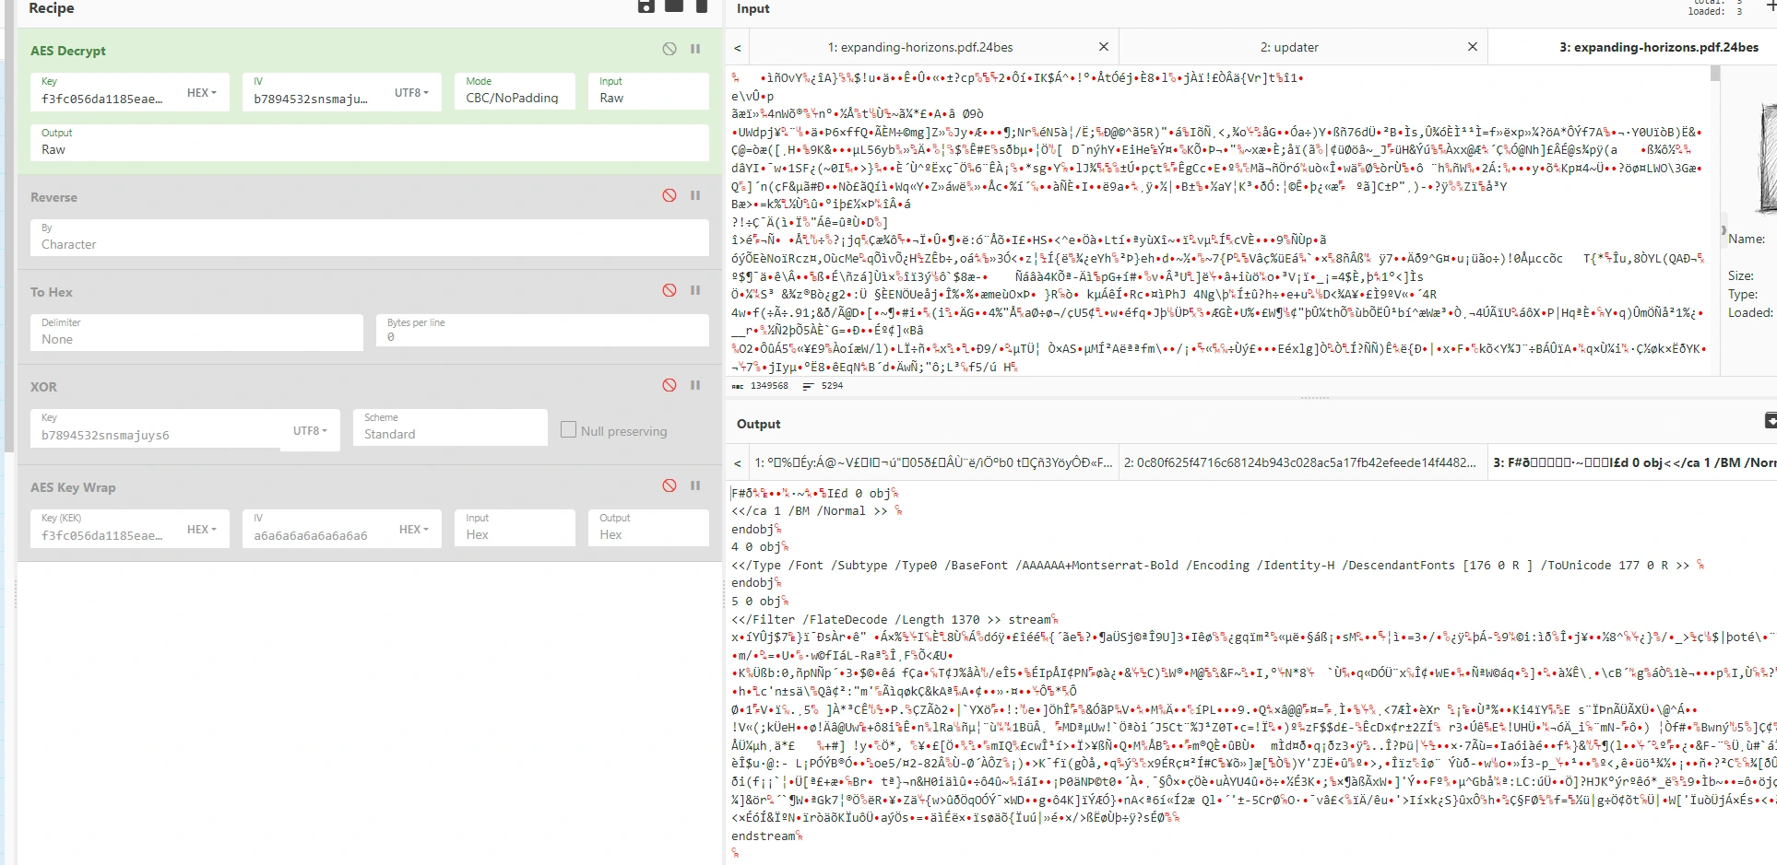Toggle the disable icon on AES Key Wrap

point(669,485)
